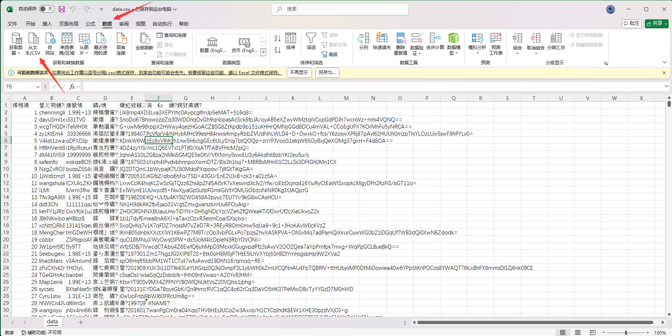Sort ascending with the A-Z icon
This screenshot has height=336, width=672.
[x=278, y=38]
